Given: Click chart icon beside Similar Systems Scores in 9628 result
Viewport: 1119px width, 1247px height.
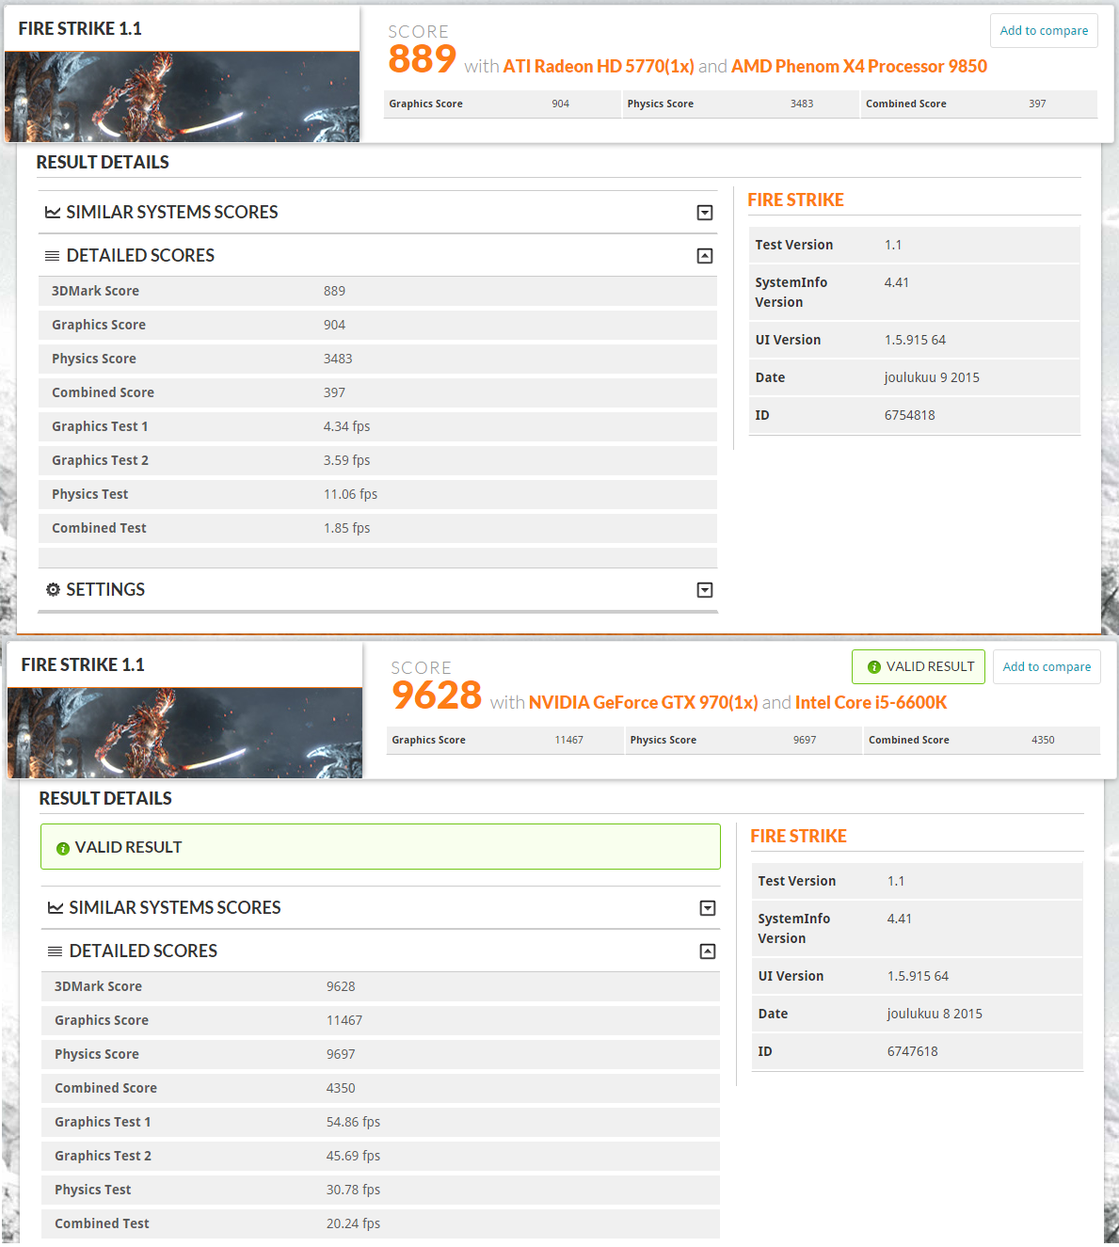Looking at the screenshot, I should [x=56, y=908].
